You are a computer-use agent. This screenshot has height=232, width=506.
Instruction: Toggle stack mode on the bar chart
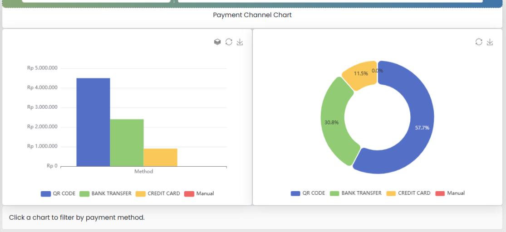(x=217, y=42)
